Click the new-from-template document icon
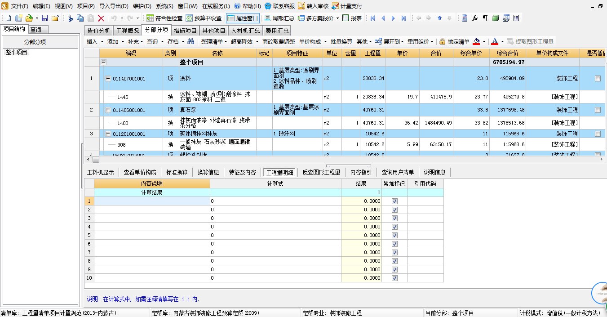This screenshot has width=607, height=317. tap(18, 18)
